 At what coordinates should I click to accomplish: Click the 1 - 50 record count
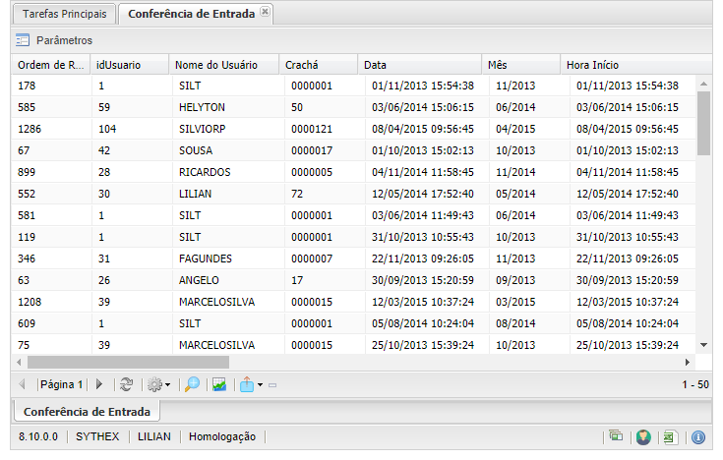tap(695, 384)
